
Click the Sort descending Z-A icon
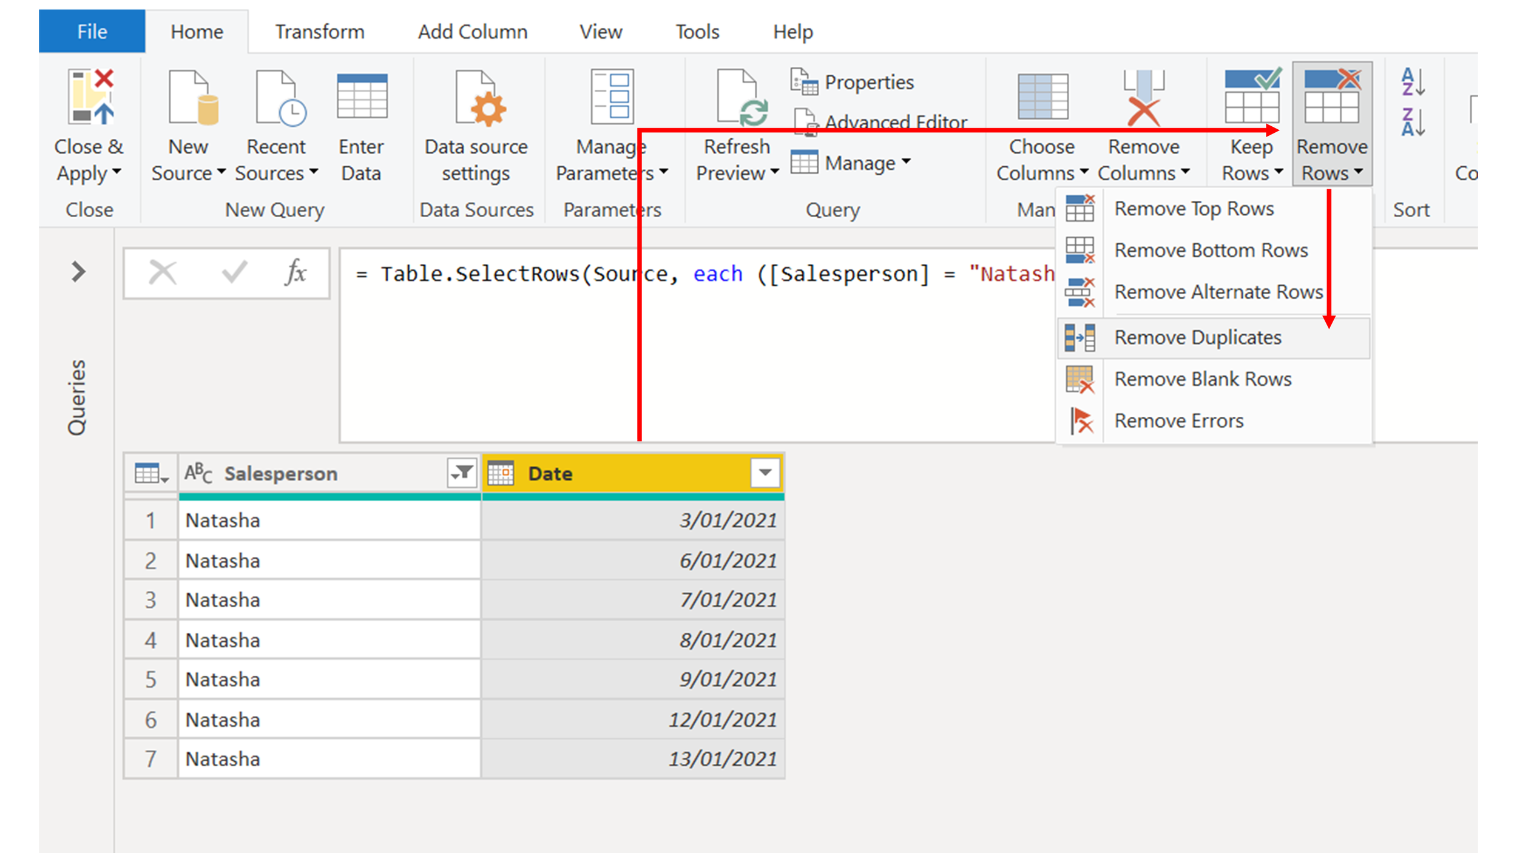click(1413, 122)
